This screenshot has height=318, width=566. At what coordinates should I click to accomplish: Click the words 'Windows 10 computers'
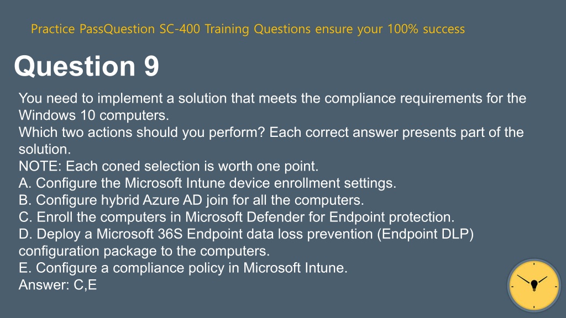(x=93, y=115)
